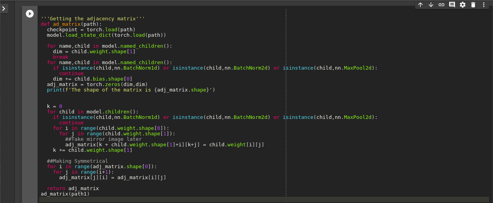Open more cell actions three-dot menu
The width and height of the screenshot is (493, 203).
(x=484, y=5)
